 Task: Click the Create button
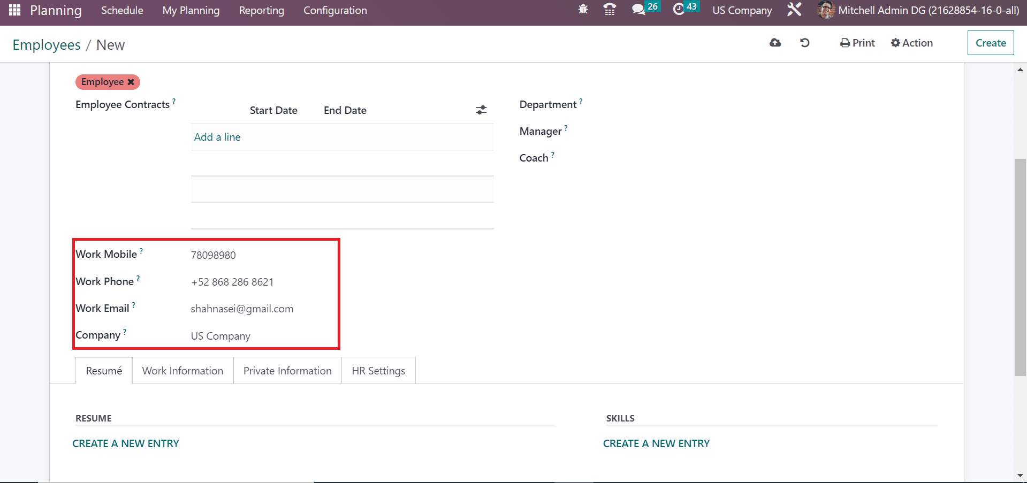(x=991, y=43)
